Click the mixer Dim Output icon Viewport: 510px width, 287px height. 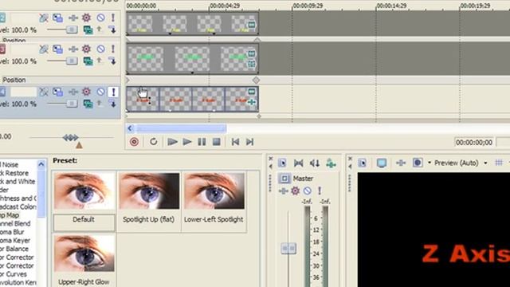point(315,163)
